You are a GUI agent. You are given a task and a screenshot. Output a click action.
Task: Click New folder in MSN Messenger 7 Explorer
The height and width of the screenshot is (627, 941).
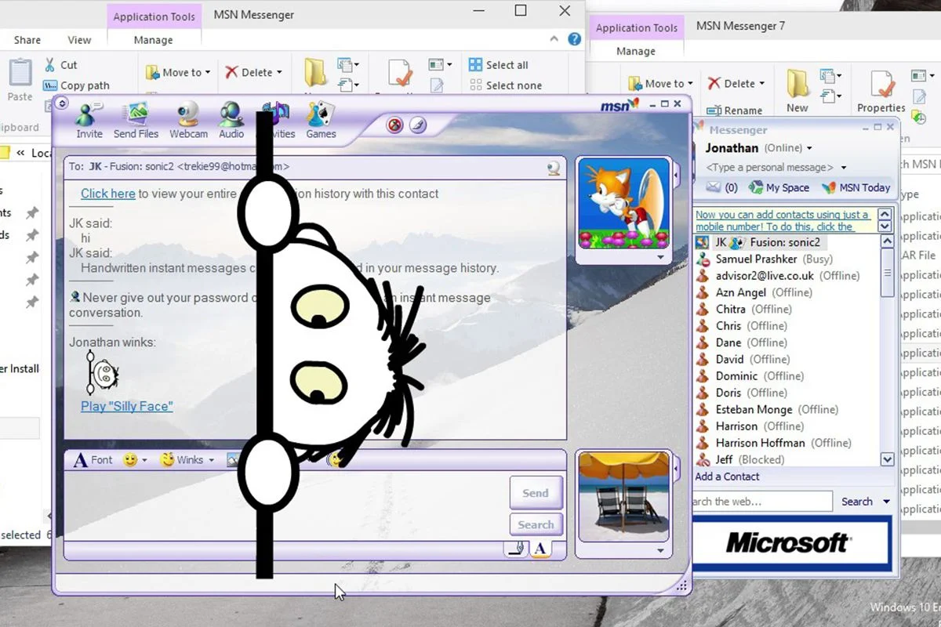click(797, 89)
